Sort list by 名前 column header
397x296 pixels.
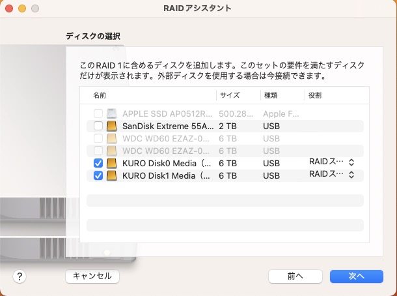pyautogui.click(x=99, y=95)
